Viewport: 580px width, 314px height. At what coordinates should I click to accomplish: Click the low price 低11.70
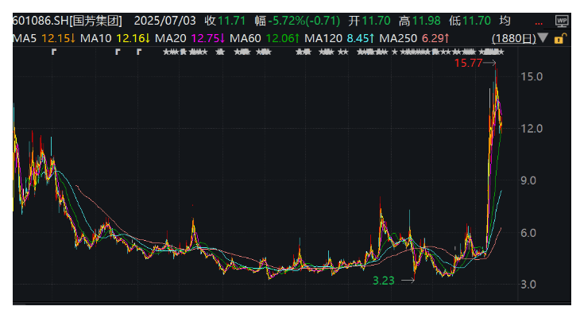click(x=470, y=21)
